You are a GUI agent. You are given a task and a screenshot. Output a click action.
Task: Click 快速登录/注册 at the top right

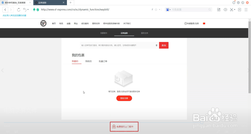(x=192, y=23)
